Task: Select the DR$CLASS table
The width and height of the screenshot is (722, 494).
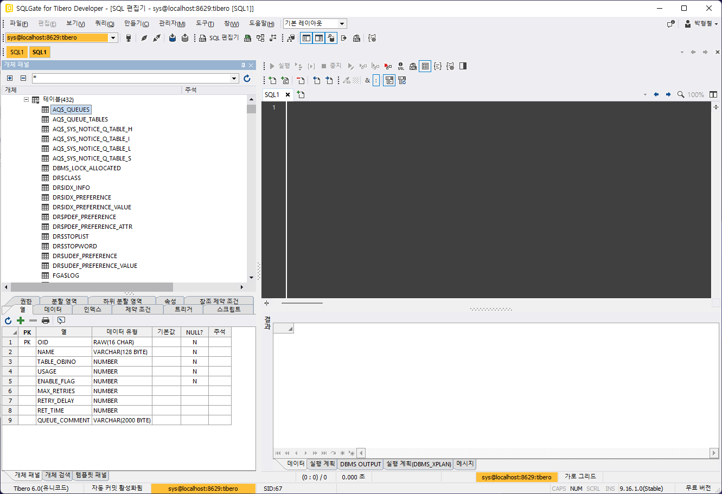Action: click(x=67, y=178)
